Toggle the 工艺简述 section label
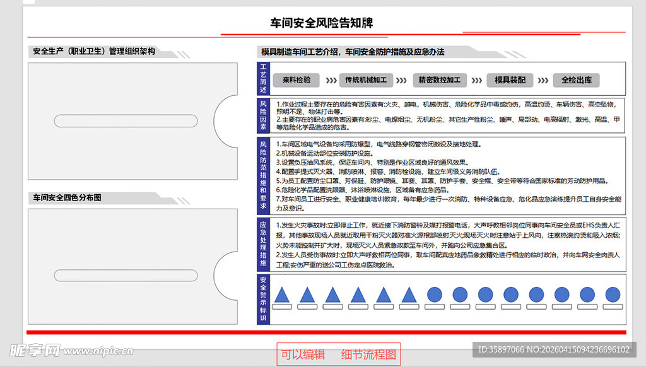This screenshot has height=367, width=646. [264, 79]
